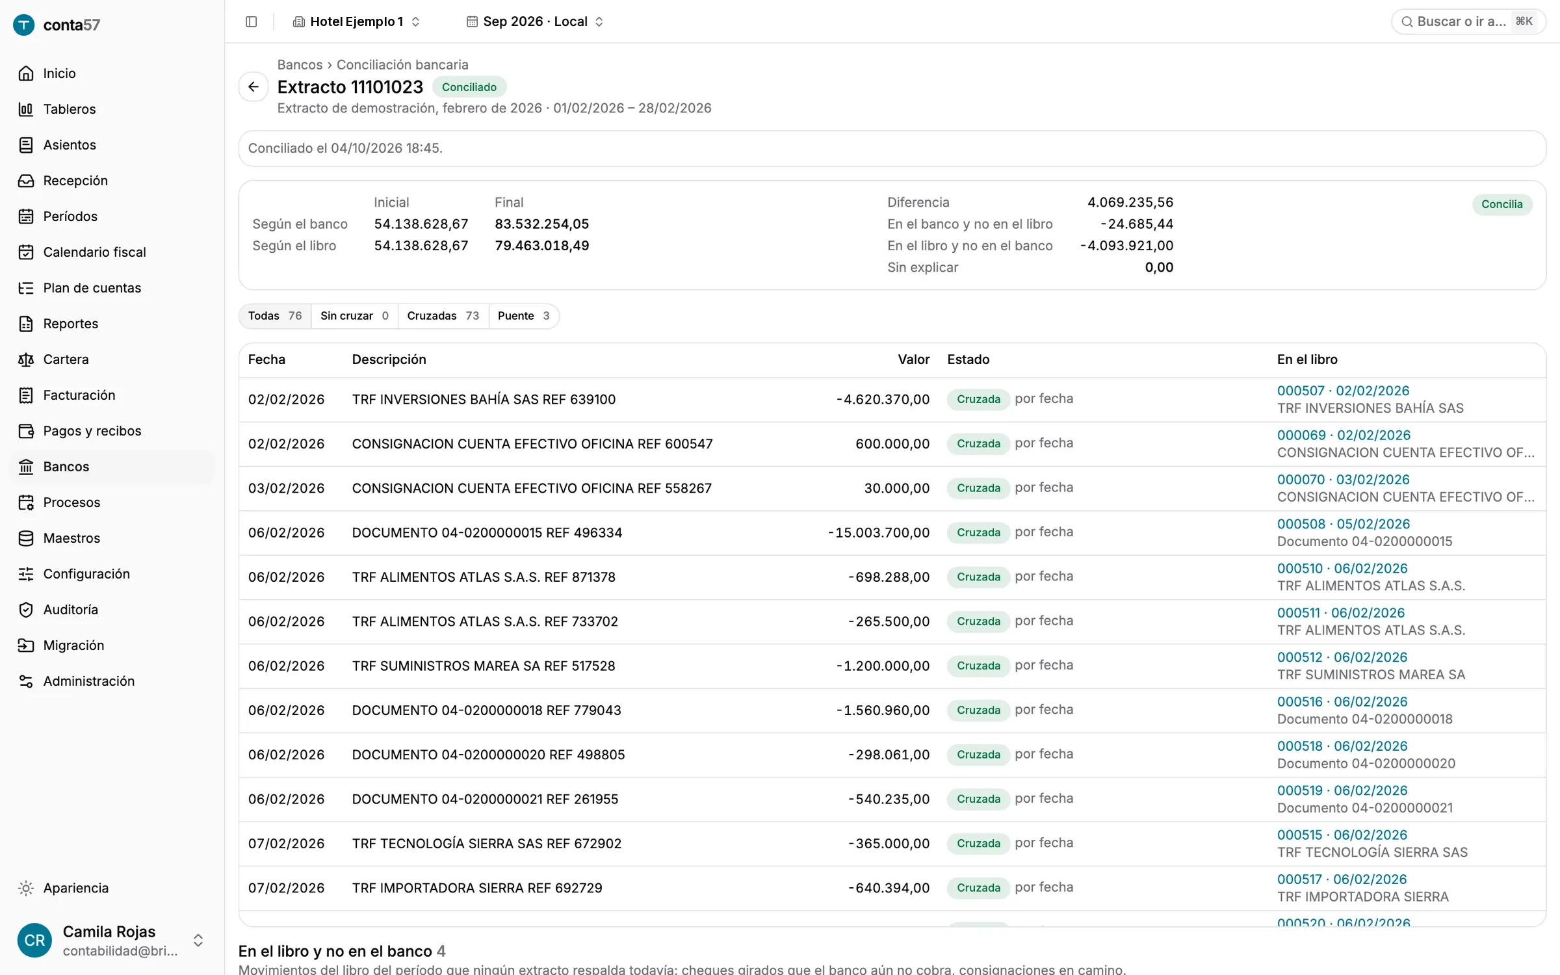Open the Calendario fiscal sidebar icon
Screen dimensions: 1560x975
[26, 252]
